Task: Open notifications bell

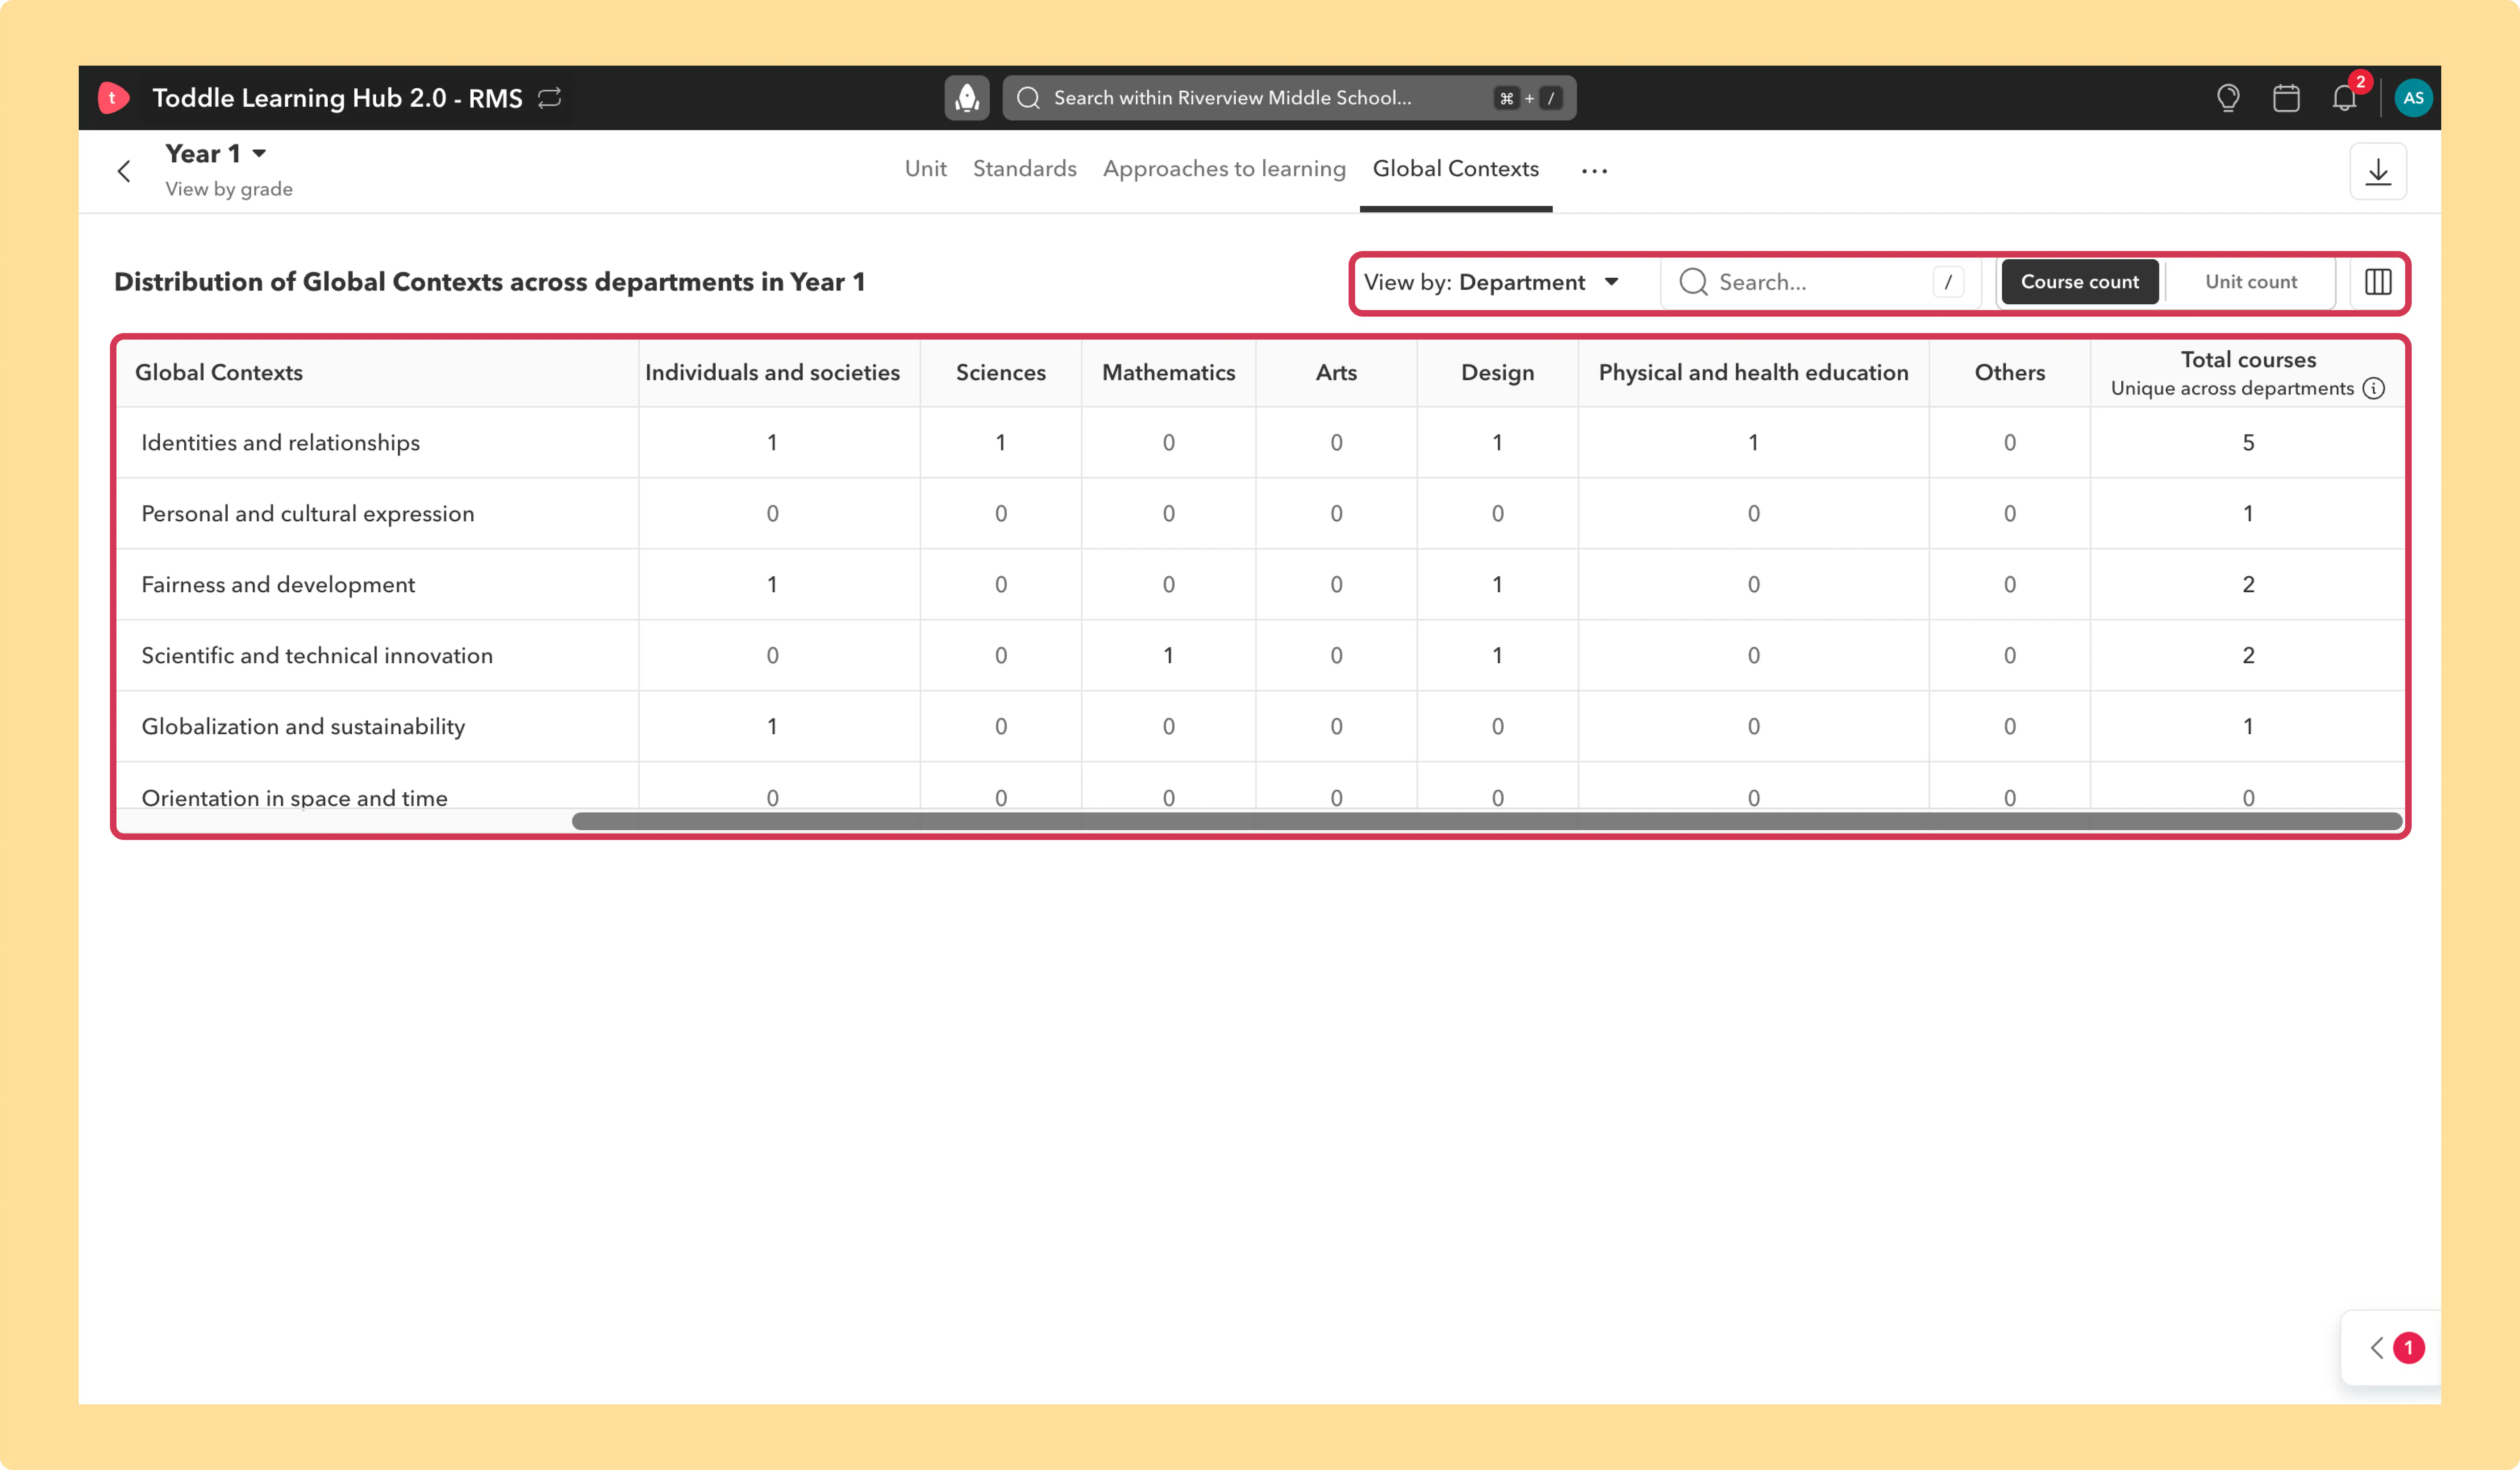Action: [x=2345, y=98]
